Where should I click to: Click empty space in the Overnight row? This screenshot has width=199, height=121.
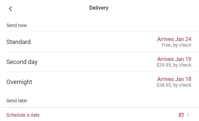point(94,82)
